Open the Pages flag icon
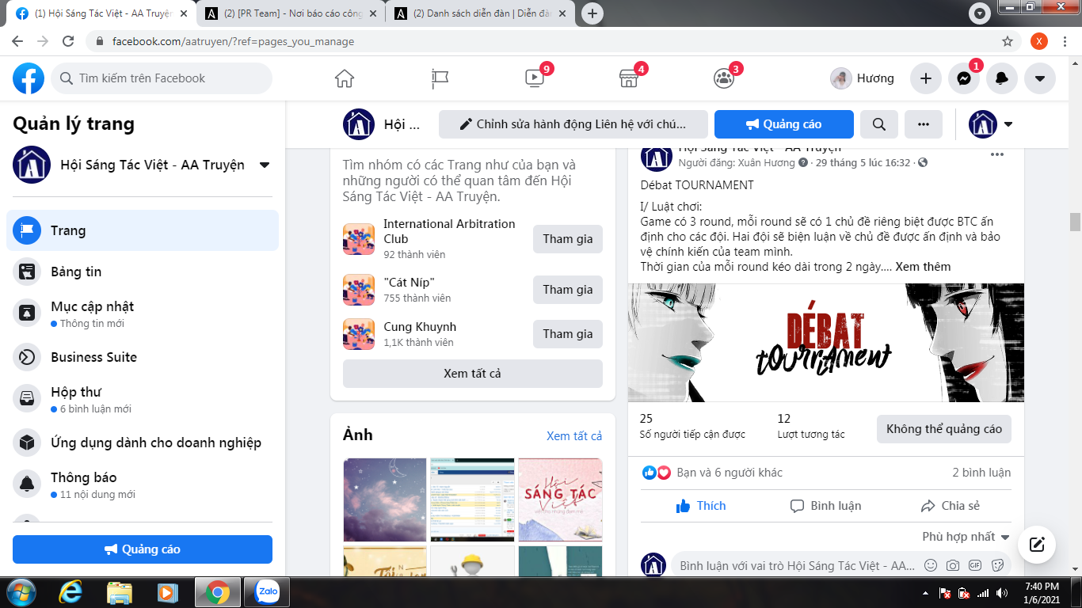The image size is (1082, 608). click(440, 78)
